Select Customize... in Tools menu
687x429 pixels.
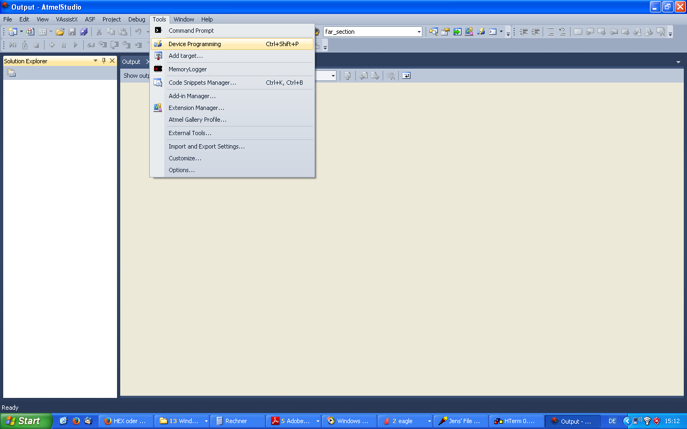click(232, 158)
